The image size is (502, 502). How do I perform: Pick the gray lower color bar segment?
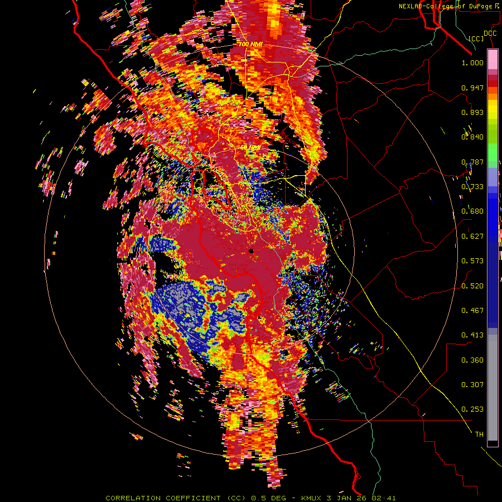[493, 388]
